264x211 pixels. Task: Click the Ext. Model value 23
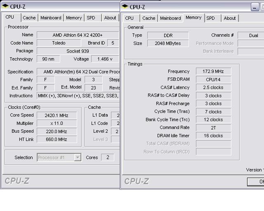(x=94, y=88)
